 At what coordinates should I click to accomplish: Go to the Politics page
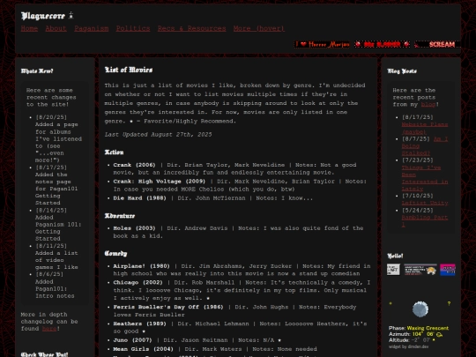point(133,28)
